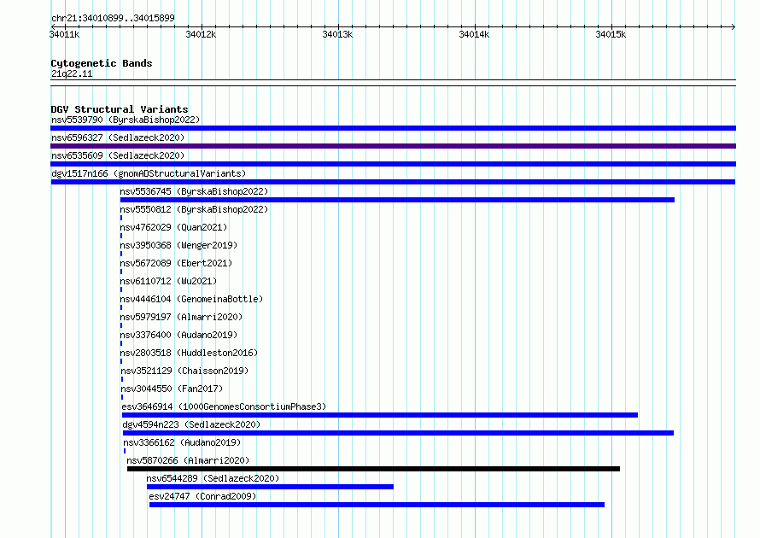Open the nsv4446104 (GenomeinaBottle) label
The height and width of the screenshot is (538, 760).
(x=191, y=299)
